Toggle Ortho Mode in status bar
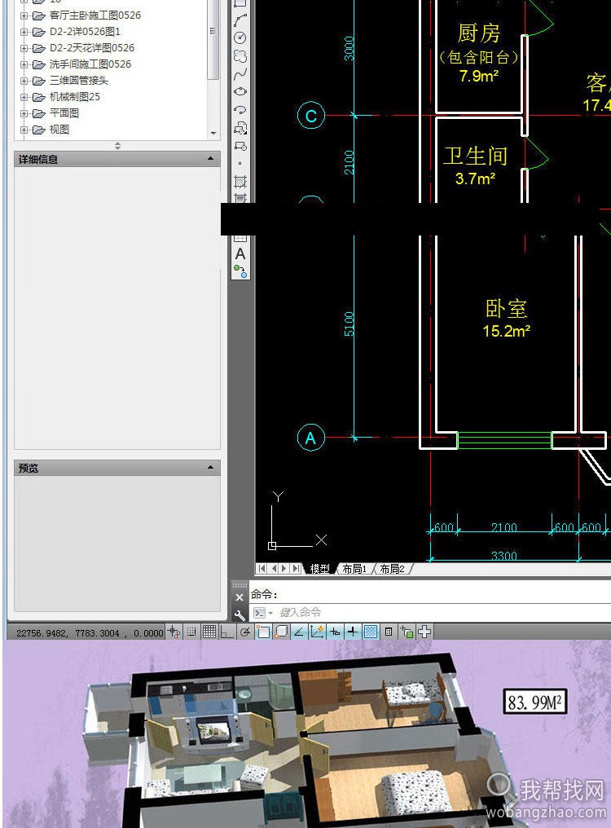The image size is (611, 828). [x=227, y=632]
